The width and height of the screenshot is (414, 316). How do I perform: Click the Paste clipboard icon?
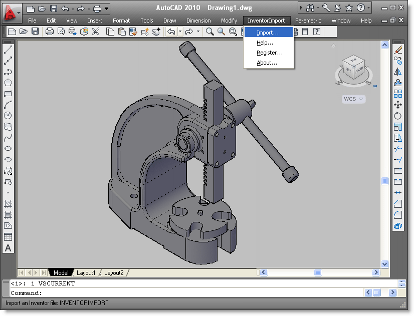click(x=122, y=32)
